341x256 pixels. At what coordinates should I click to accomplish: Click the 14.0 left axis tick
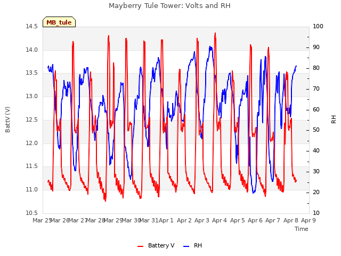32,50
